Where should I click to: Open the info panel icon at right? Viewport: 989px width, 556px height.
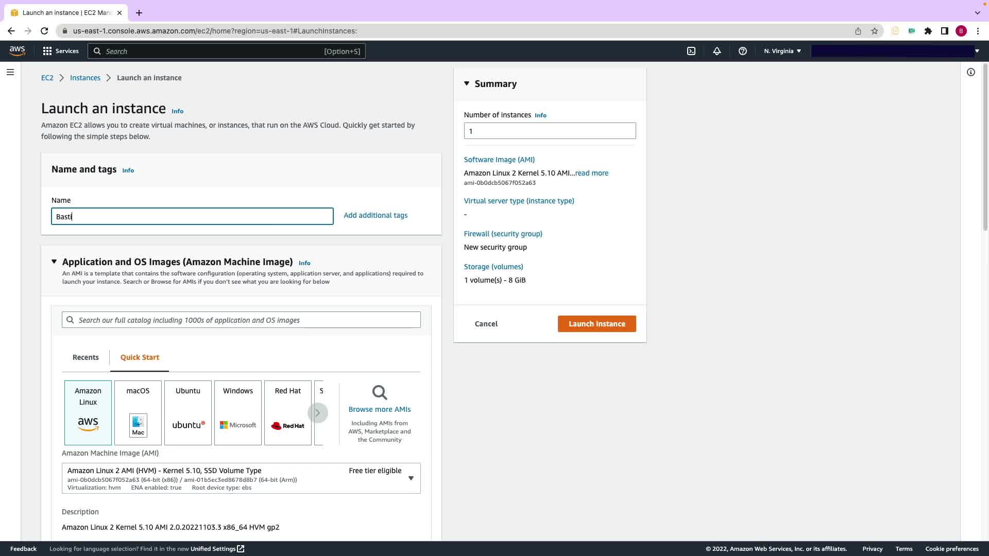970,72
